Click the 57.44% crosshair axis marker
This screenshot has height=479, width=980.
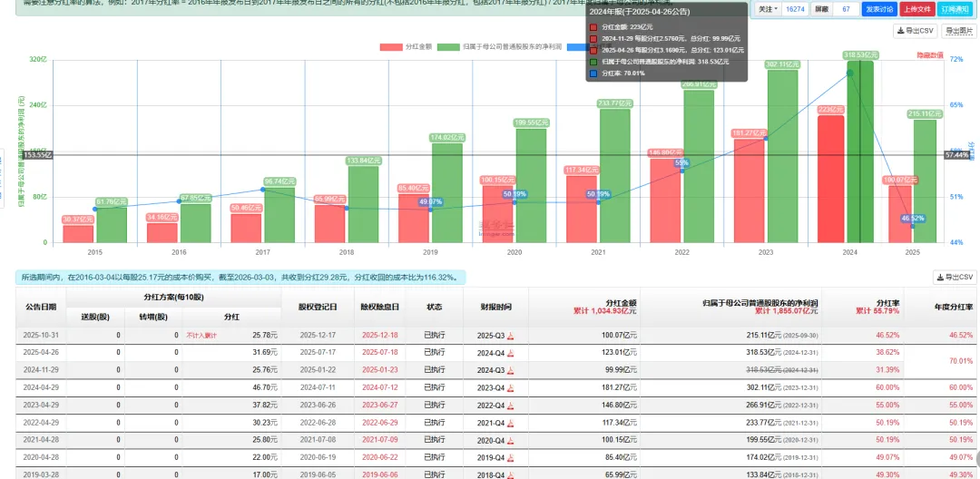(x=957, y=154)
